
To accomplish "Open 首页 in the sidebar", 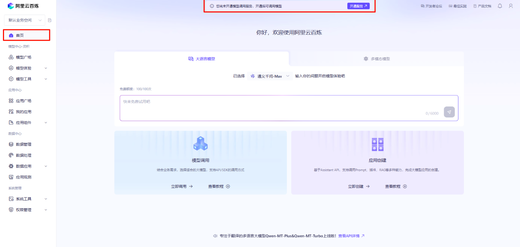I will pyautogui.click(x=26, y=35).
